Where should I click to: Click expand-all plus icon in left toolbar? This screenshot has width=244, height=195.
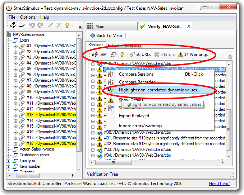pos(13,25)
